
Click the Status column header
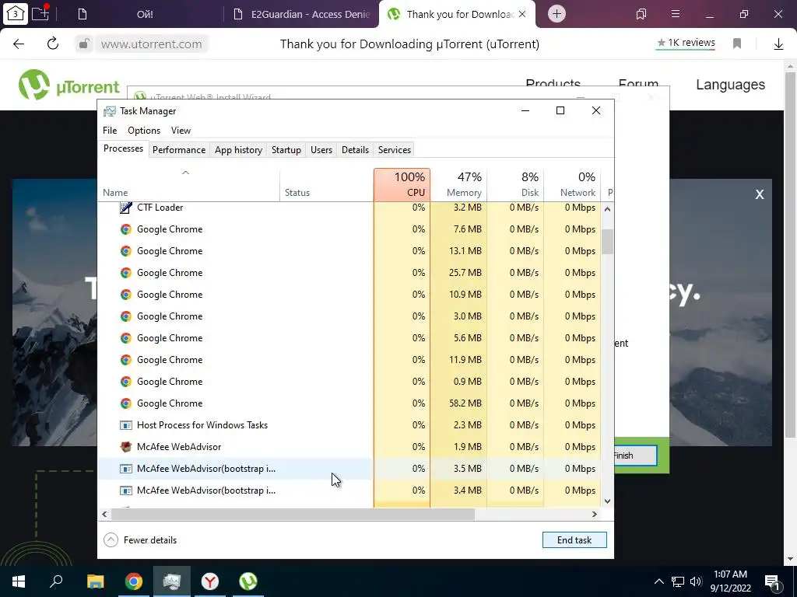(x=326, y=185)
